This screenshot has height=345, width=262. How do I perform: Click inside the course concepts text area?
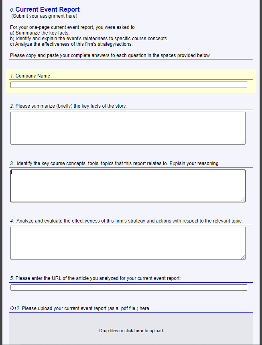click(128, 186)
